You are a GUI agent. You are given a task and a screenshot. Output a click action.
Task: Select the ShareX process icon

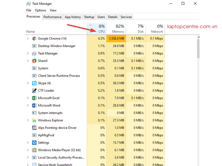coord(34,61)
